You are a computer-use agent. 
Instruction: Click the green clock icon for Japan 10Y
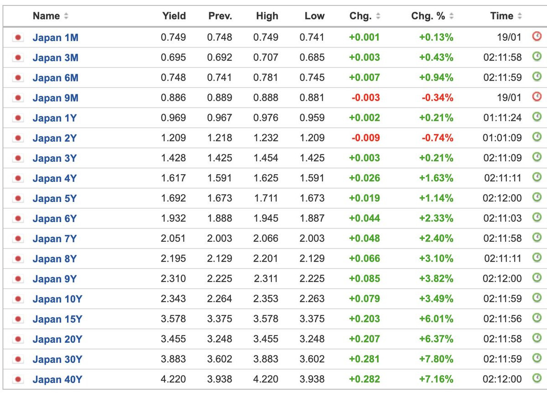[537, 298]
